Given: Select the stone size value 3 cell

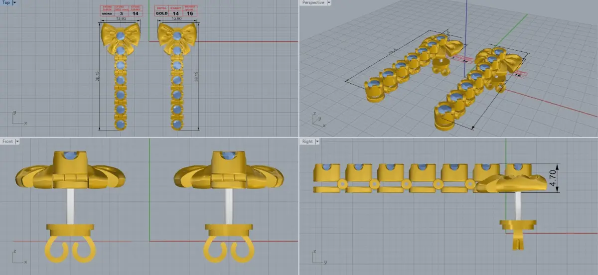Looking at the screenshot, I should [121, 13].
